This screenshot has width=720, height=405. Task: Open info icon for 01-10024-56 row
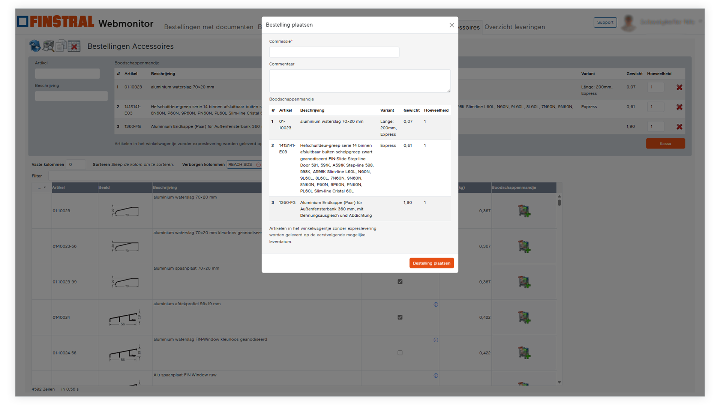pyautogui.click(x=436, y=340)
